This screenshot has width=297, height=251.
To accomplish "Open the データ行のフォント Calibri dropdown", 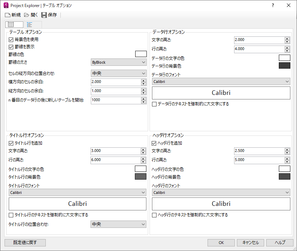I will [221, 82].
